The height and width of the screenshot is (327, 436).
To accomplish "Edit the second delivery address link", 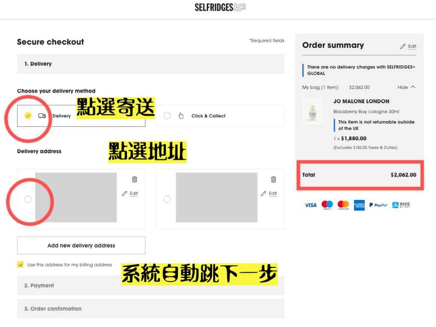I will pos(273,193).
